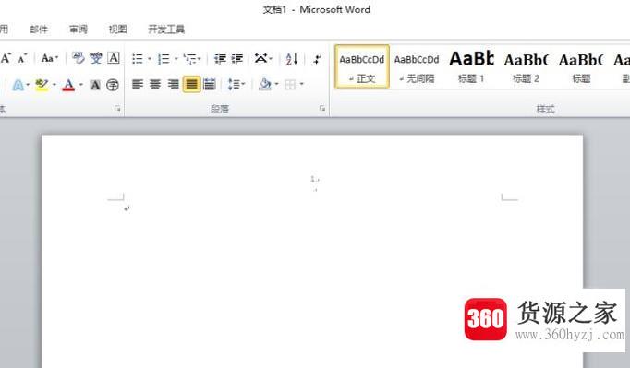Toggle Center alignment
Viewport: 630px width, 368px height.
[155, 84]
